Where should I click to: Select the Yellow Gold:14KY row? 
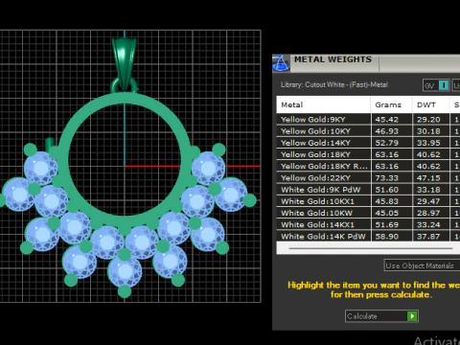368,143
